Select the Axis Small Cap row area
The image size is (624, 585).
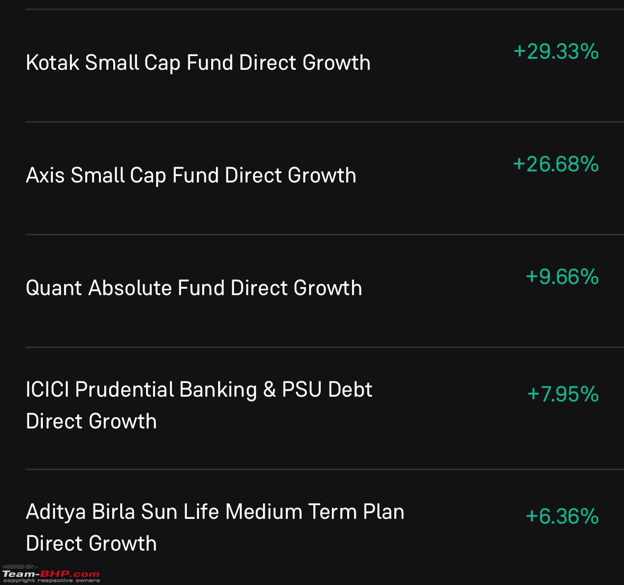pos(325,178)
